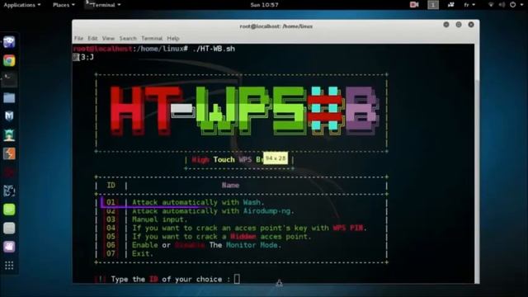Open the Help menu in terminal window
The image size is (528, 297).
pyautogui.click(x=173, y=39)
